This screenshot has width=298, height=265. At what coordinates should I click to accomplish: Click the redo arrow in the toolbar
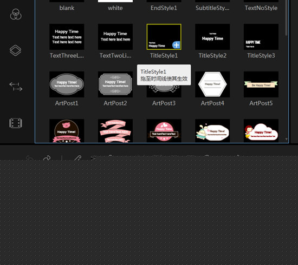pyautogui.click(x=47, y=158)
